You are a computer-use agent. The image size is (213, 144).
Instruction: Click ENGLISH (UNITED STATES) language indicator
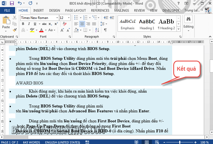[x=63, y=142]
